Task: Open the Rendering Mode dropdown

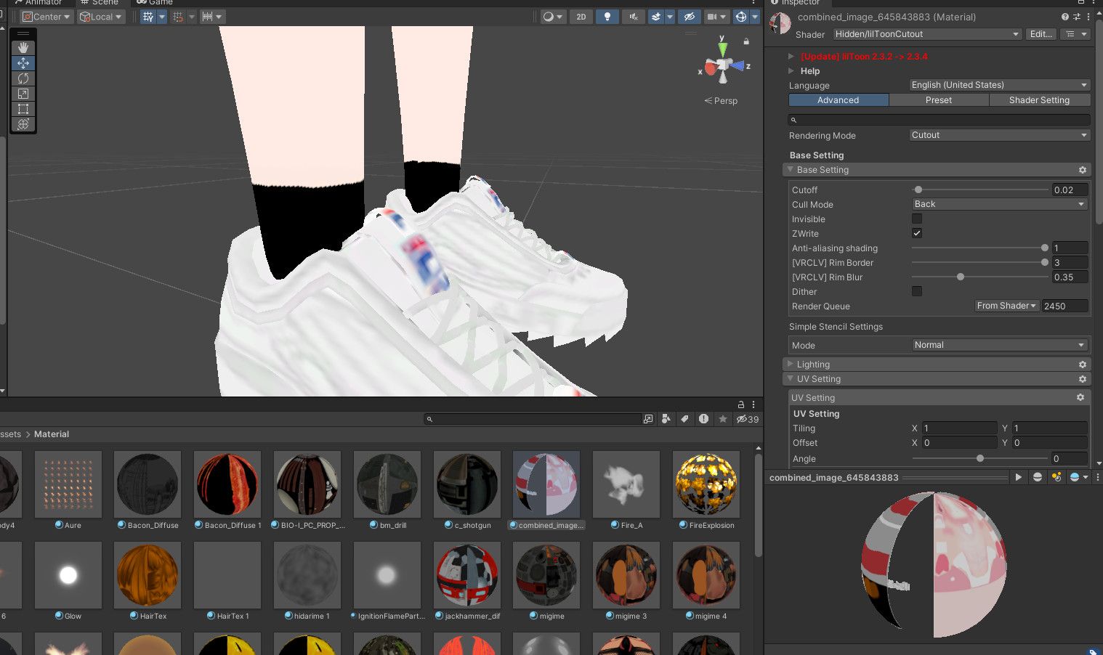Action: [1000, 135]
